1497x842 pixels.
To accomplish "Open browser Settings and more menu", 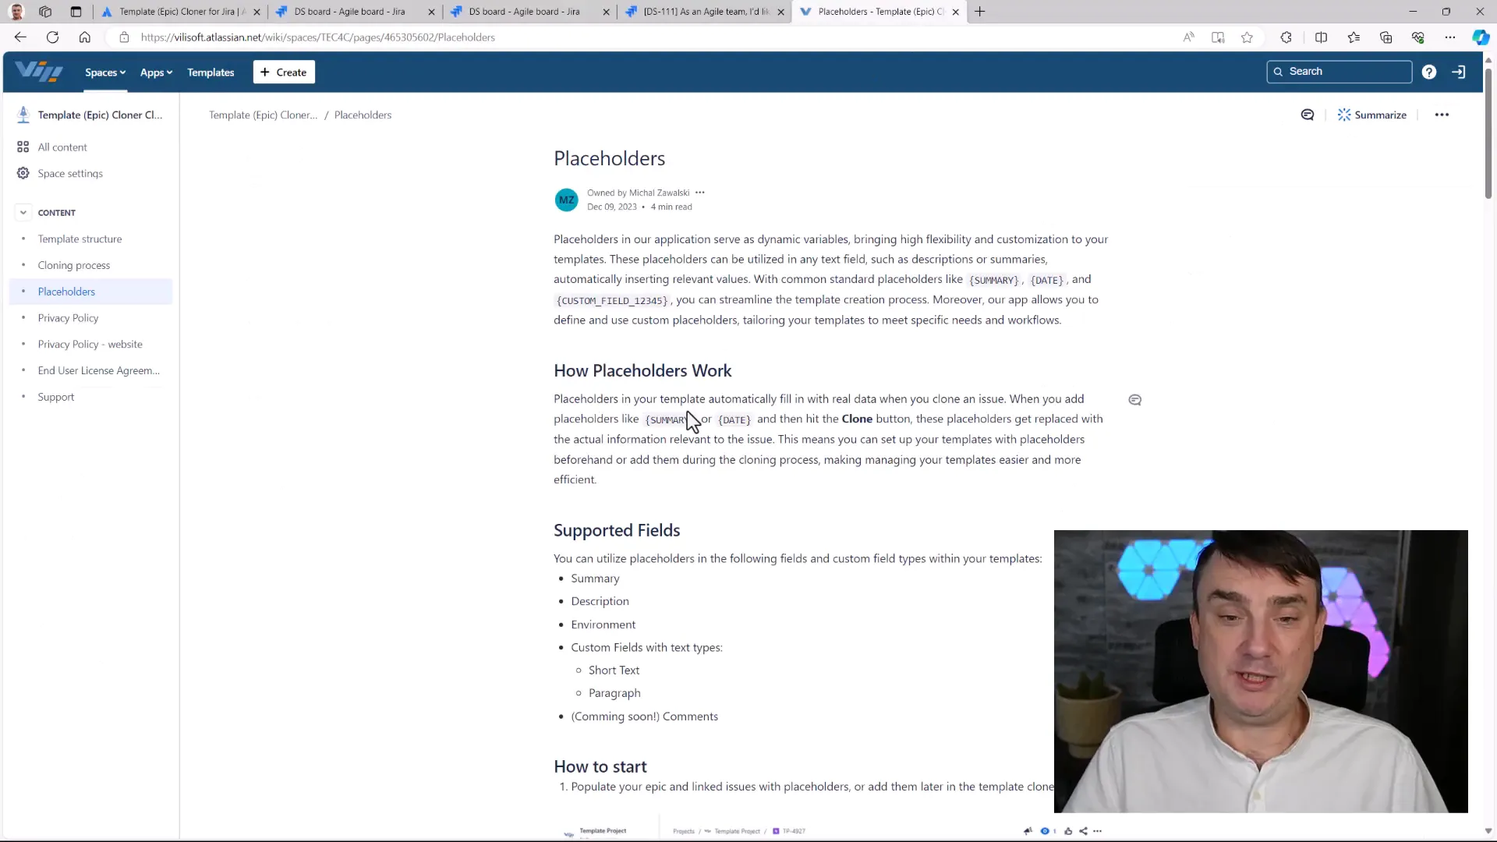I will click(x=1449, y=37).
